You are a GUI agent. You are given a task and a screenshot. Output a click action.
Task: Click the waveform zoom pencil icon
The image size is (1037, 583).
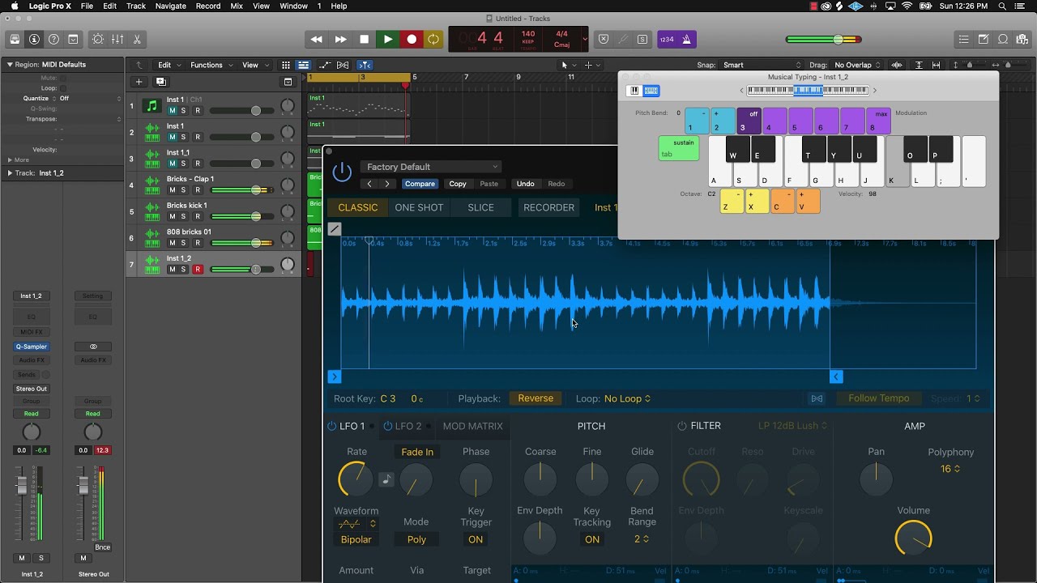pos(335,229)
